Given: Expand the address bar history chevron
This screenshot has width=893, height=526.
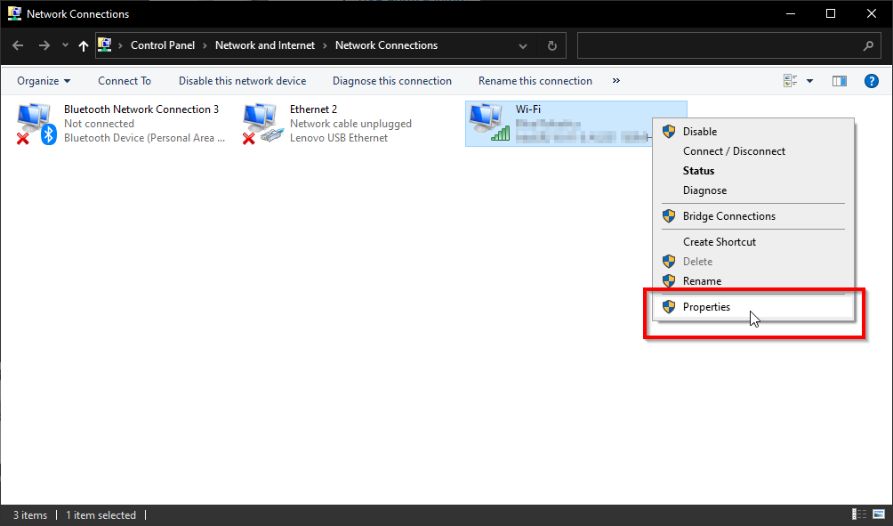Looking at the screenshot, I should pos(523,45).
